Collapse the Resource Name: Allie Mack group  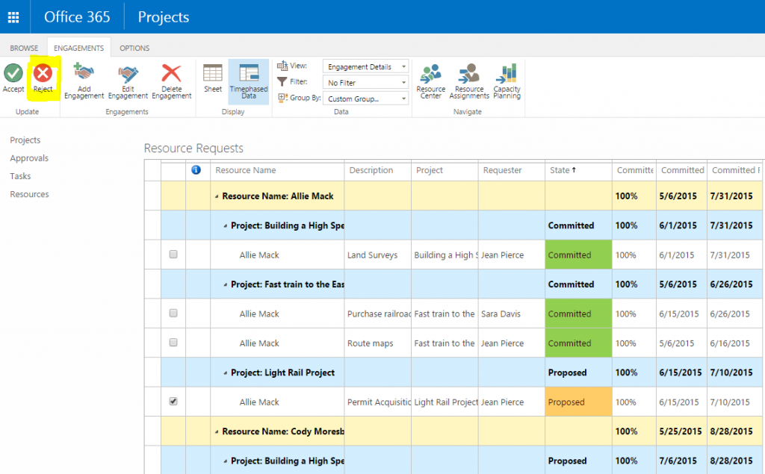click(217, 196)
